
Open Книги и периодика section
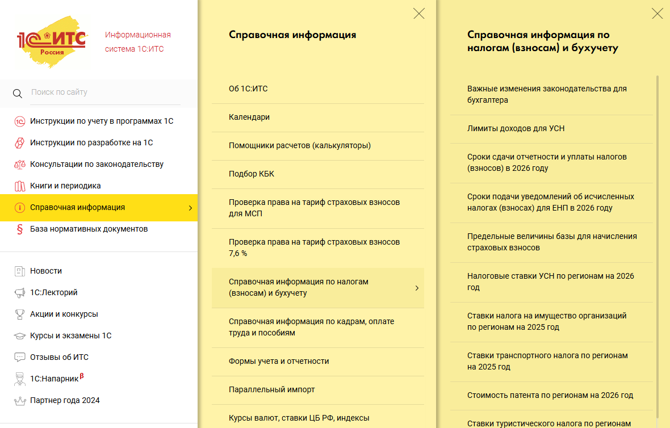[x=65, y=186]
